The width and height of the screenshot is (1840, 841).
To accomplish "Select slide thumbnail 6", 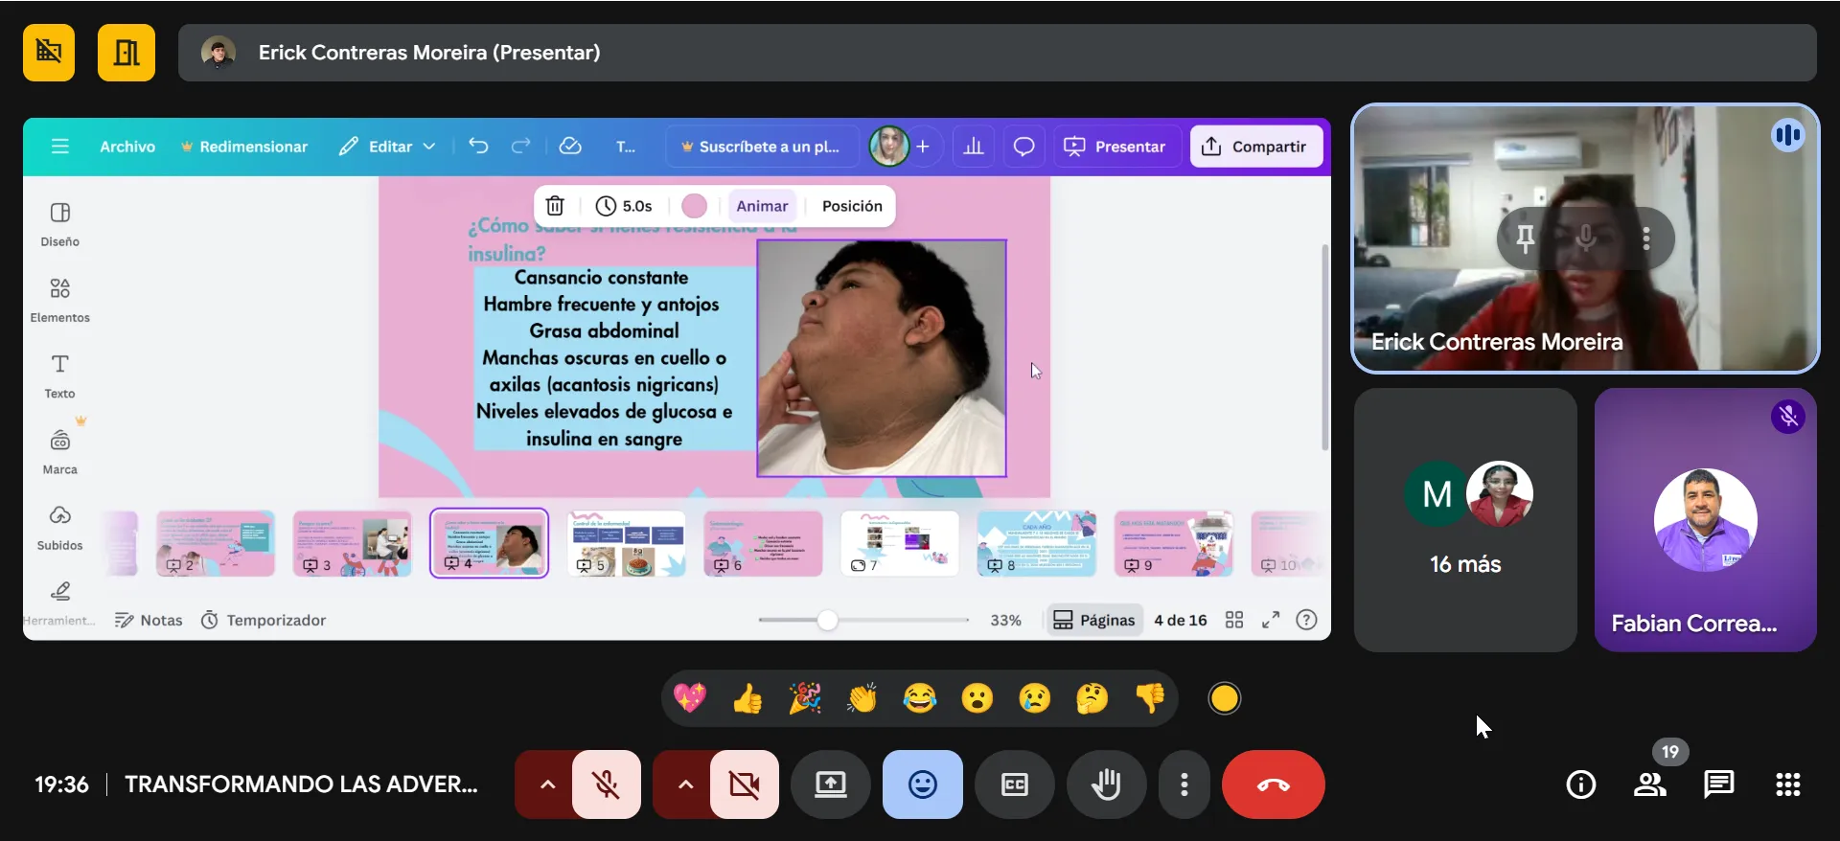I will pos(764,543).
